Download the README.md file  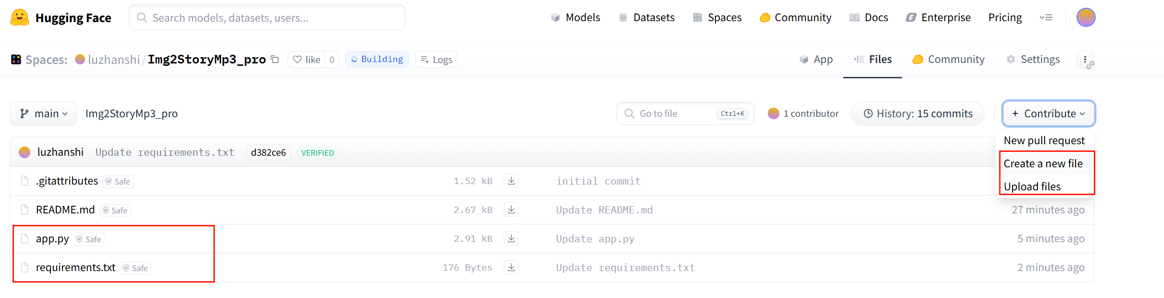point(511,210)
